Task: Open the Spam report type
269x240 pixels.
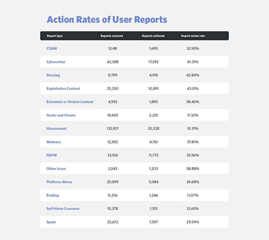Action: point(51,222)
